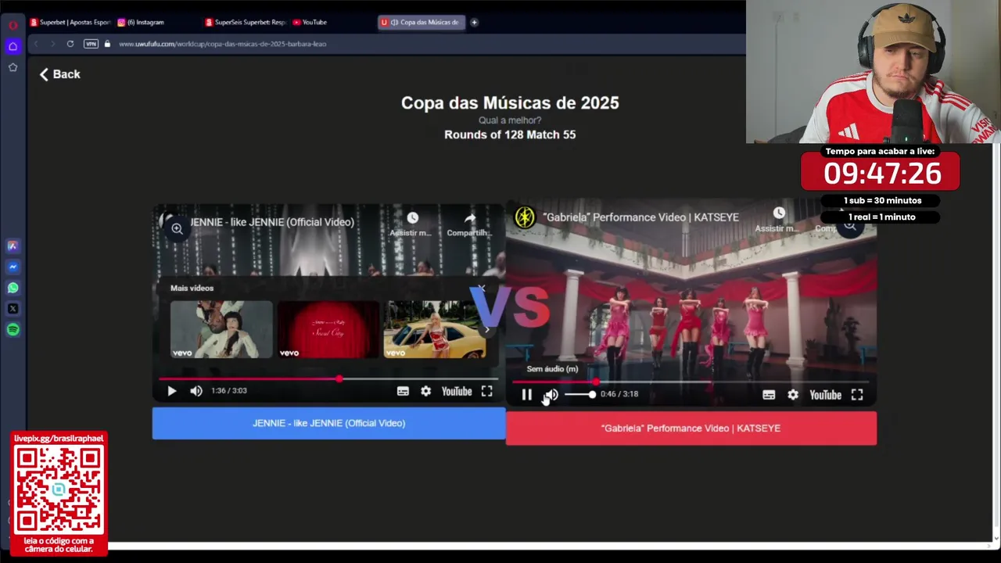This screenshot has width=1001, height=563.
Task: Show next suggested videos arrow
Action: tap(486, 329)
